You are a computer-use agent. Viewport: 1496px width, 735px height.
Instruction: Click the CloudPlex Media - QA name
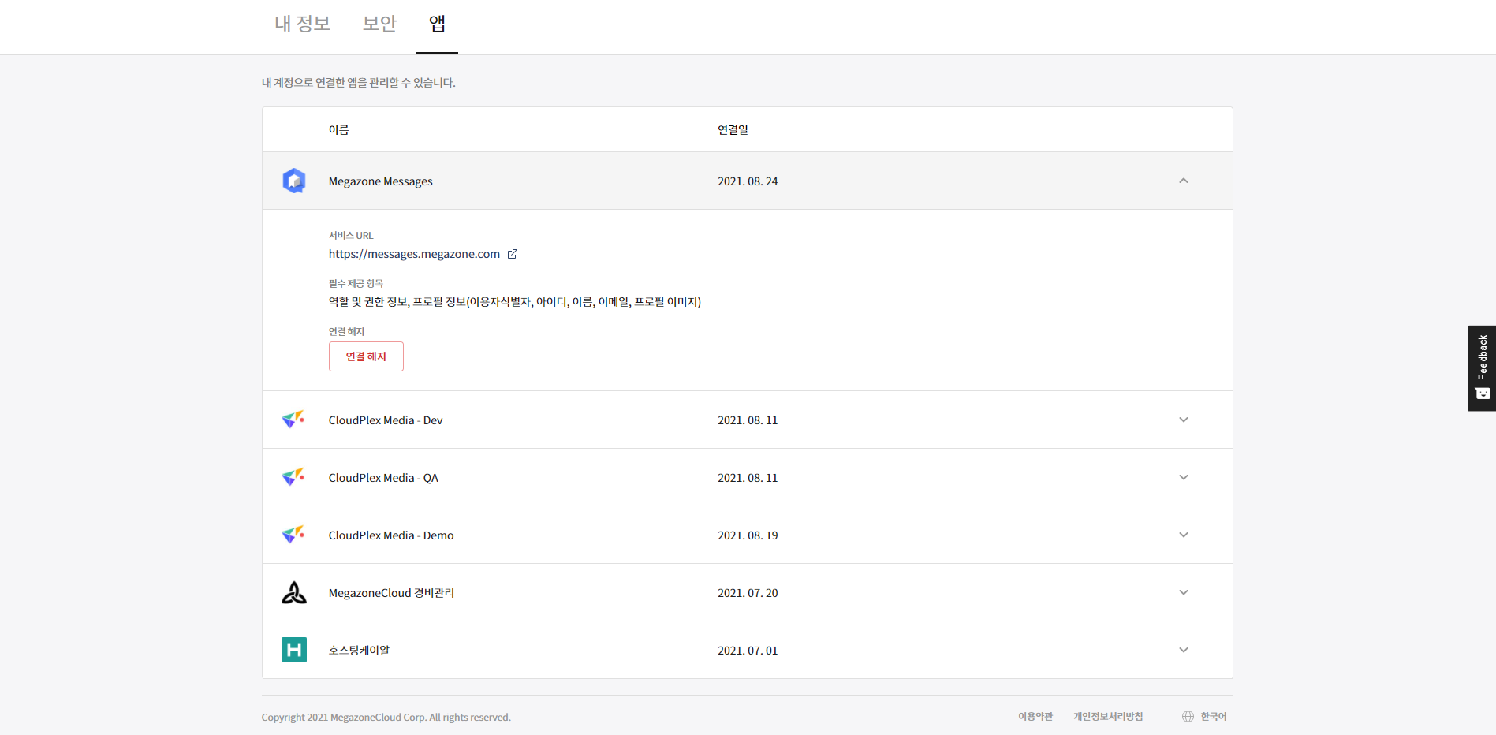(x=383, y=478)
